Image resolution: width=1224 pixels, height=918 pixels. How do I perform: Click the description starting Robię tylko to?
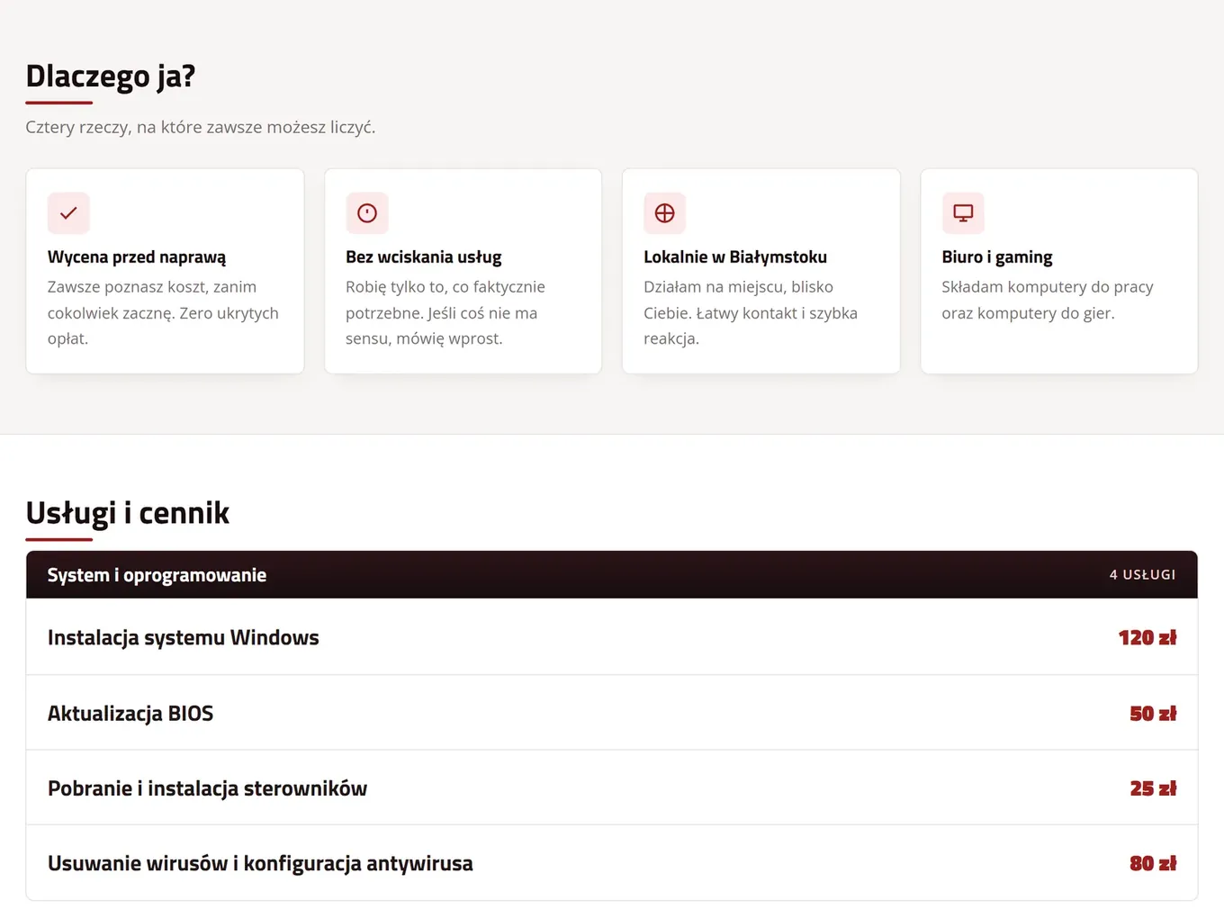[x=445, y=312]
